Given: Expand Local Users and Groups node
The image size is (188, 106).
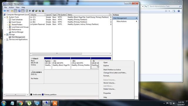Looking at the screenshot, I should coord(8,27).
